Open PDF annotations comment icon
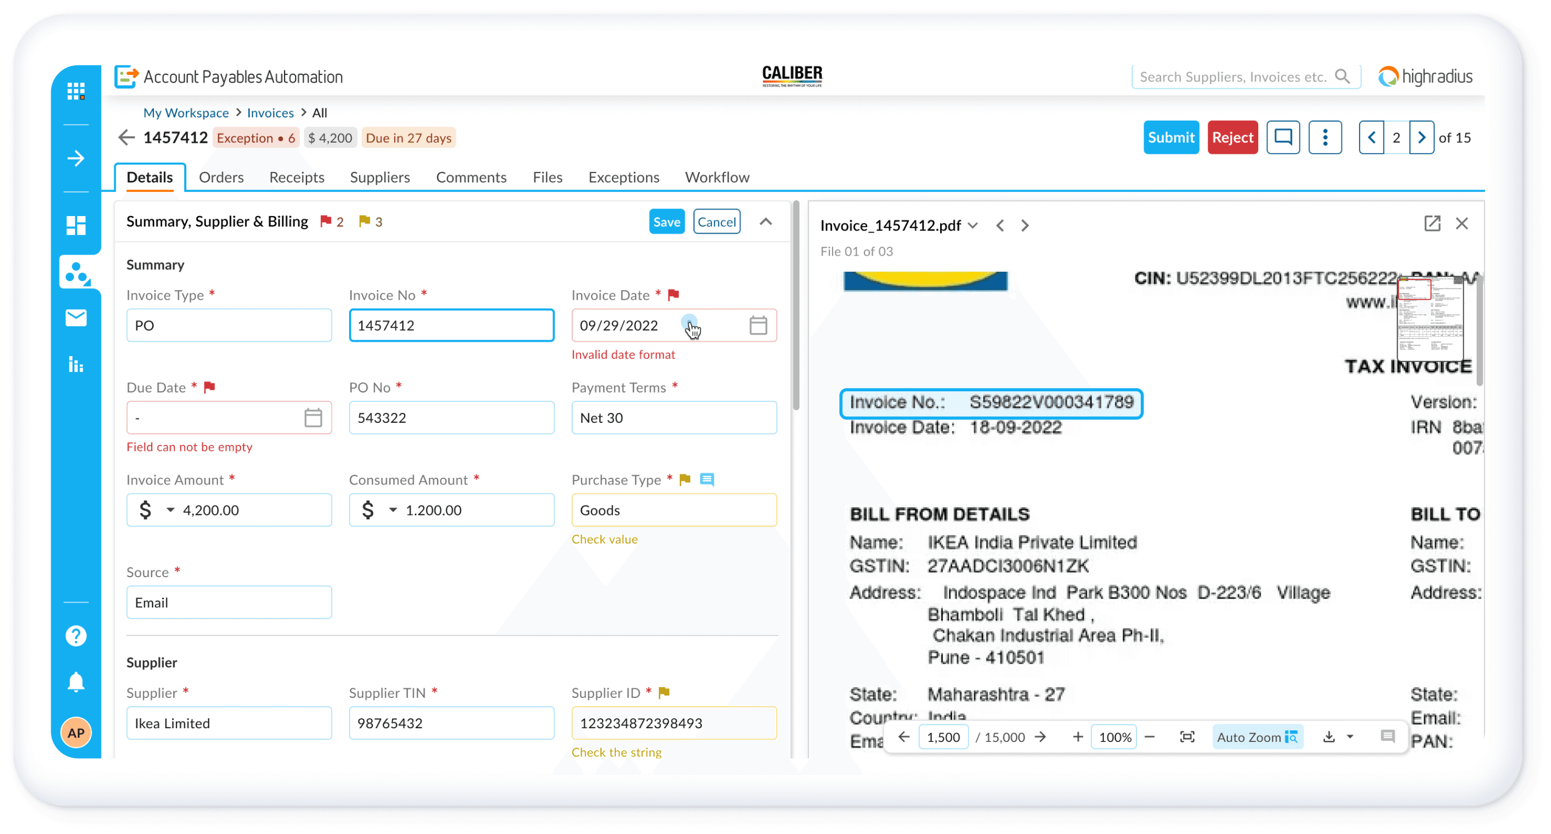1551x834 pixels. 1388,737
